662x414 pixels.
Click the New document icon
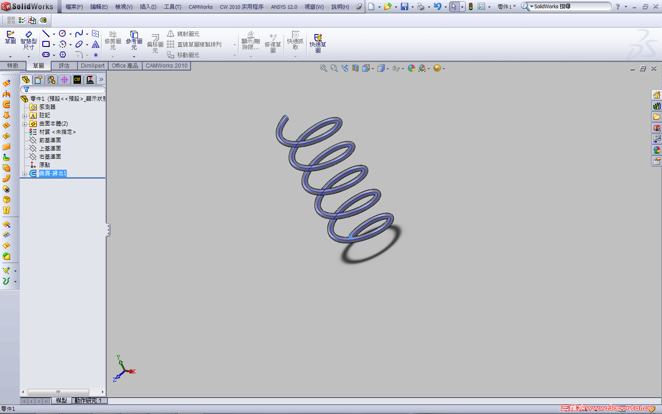coord(371,6)
